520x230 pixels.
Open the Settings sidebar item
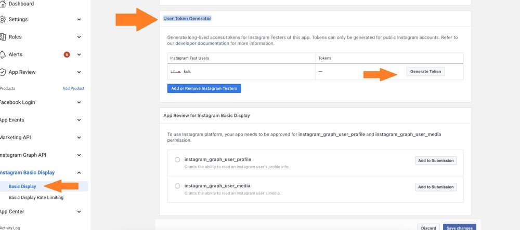(18, 20)
